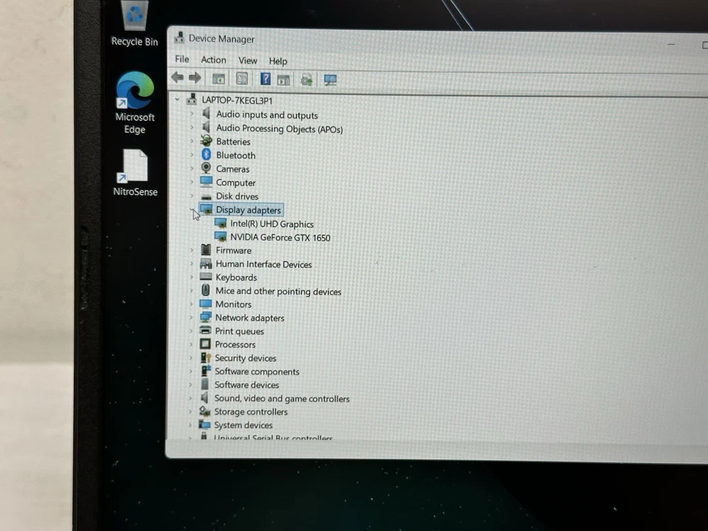Viewport: 708px width, 531px height.
Task: Click the Back arrow toolbar button
Action: 177,78
